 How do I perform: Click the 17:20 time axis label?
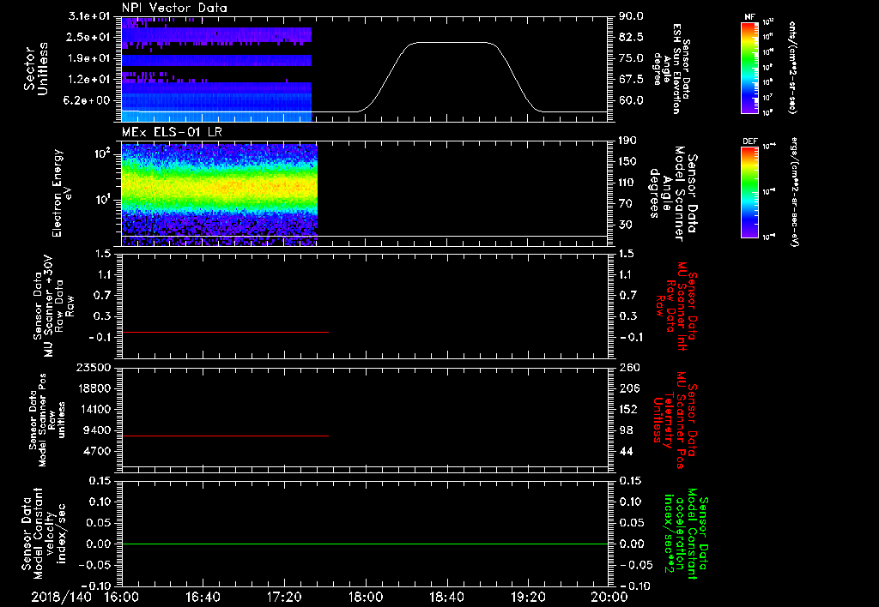coord(283,597)
